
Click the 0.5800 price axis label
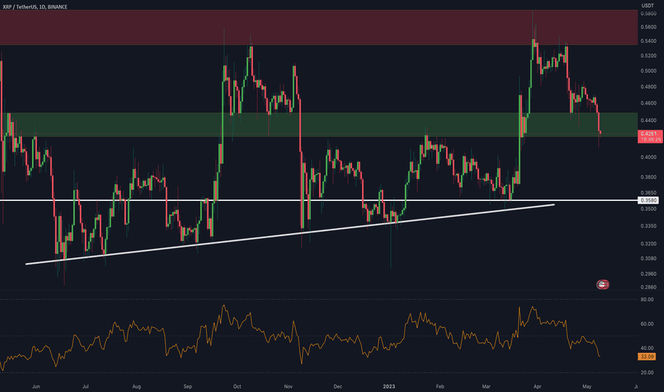[x=648, y=14]
